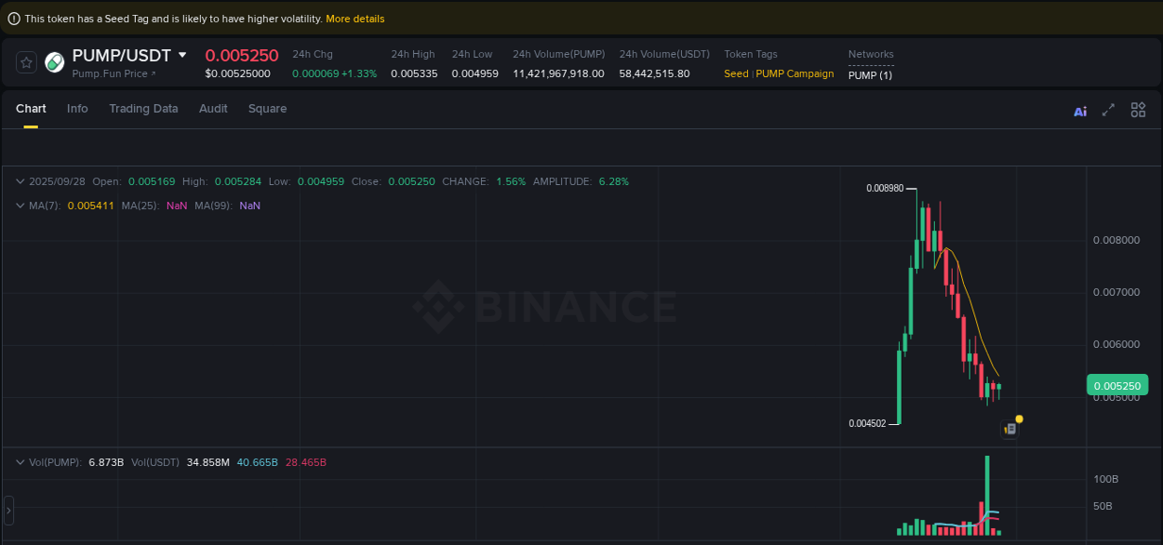Image resolution: width=1163 pixels, height=545 pixels.
Task: Click the favorite star icon next to PUMP/USDT
Action: pos(25,62)
